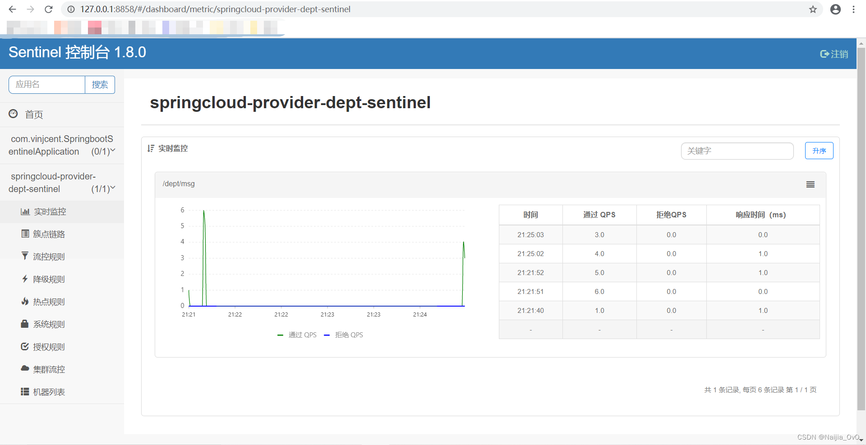Open 降级规则 menu item
866x445 pixels.
tap(62, 279)
